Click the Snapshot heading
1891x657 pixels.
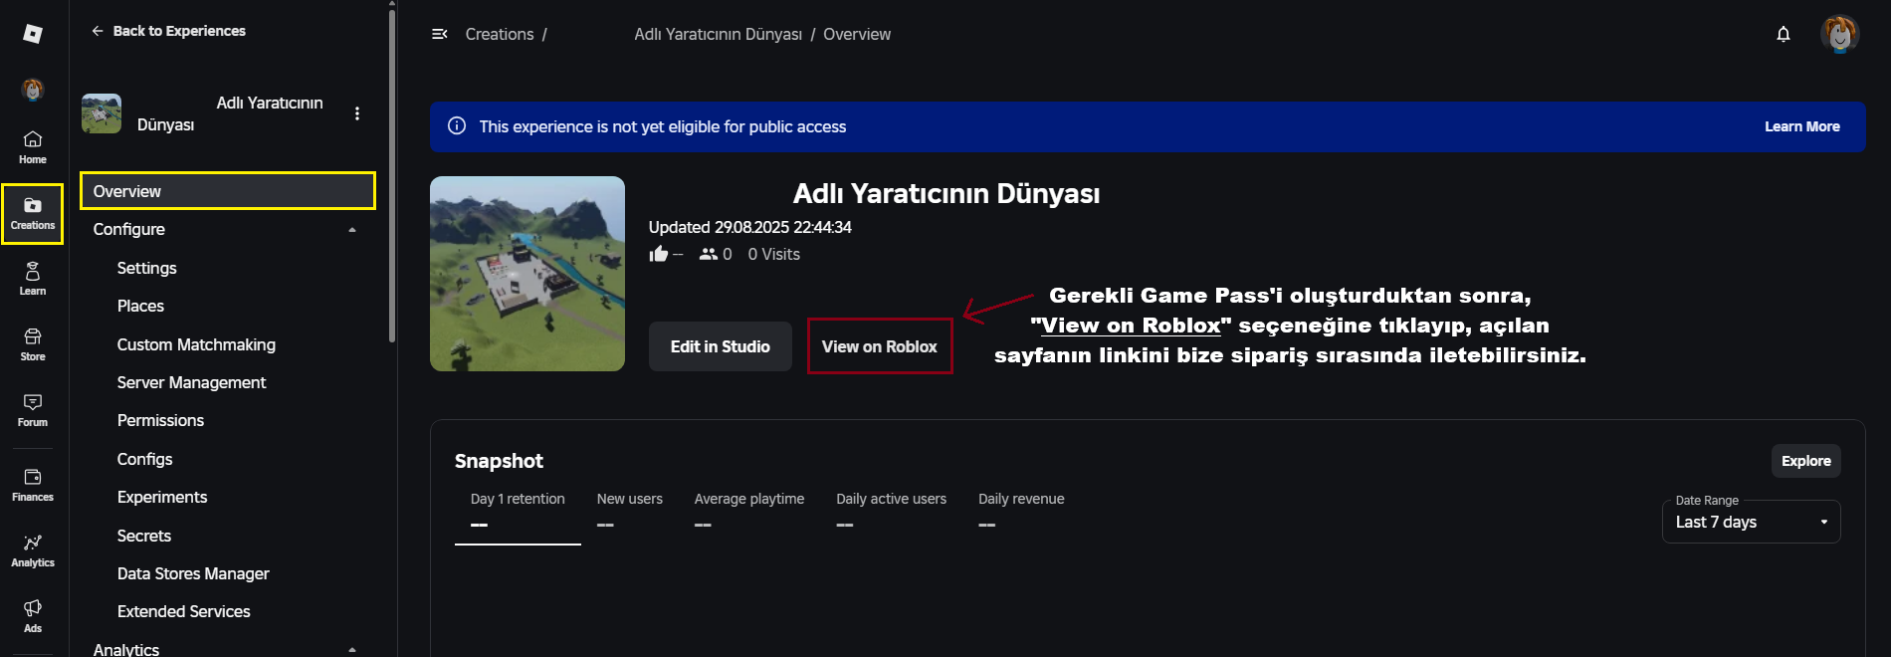click(x=499, y=461)
